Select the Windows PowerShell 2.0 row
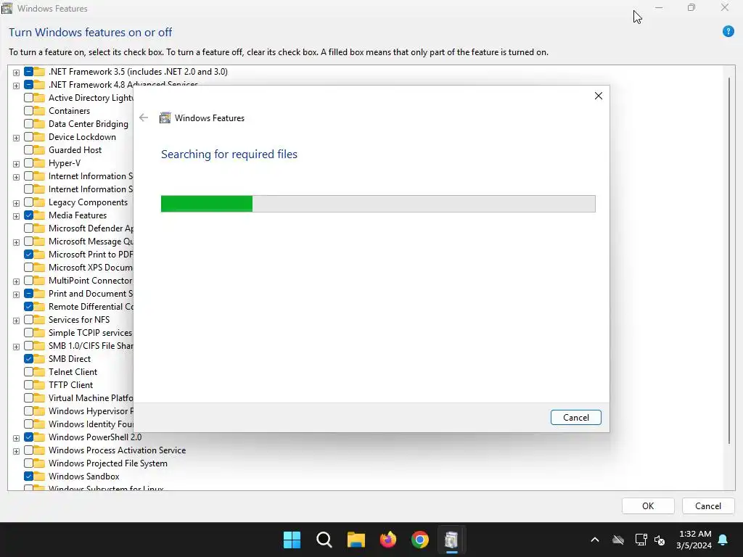Image resolution: width=743 pixels, height=557 pixels. (x=95, y=437)
